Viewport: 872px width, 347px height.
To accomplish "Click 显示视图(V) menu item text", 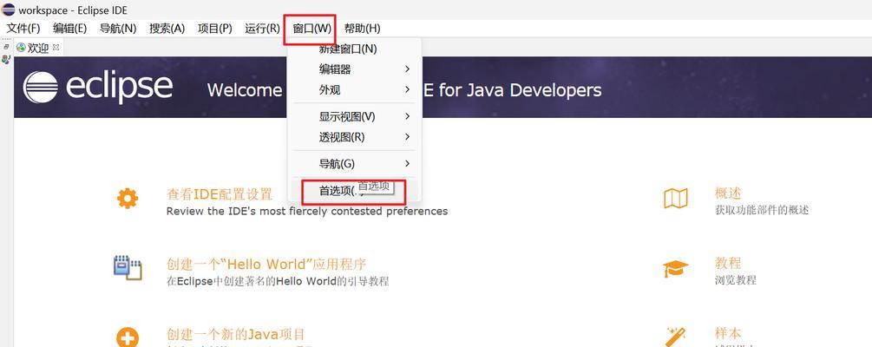I will click(x=347, y=117).
